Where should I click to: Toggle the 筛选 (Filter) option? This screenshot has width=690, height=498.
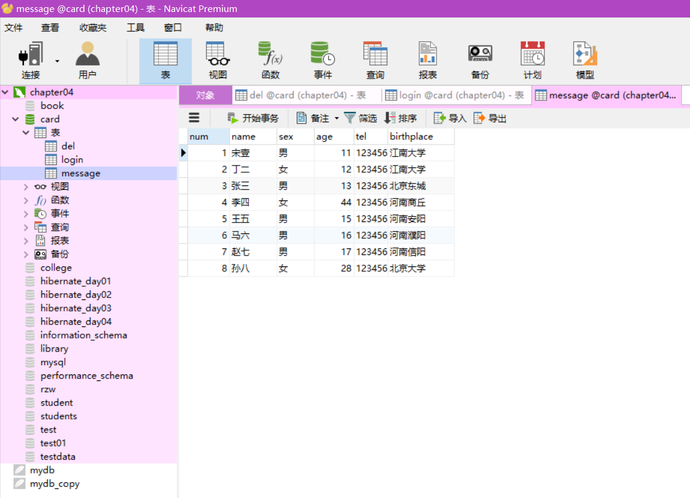pyautogui.click(x=360, y=118)
